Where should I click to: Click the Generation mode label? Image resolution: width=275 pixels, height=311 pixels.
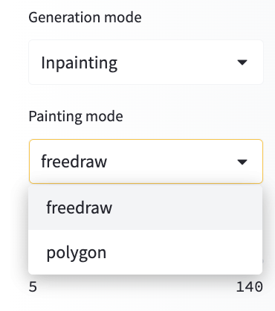pos(85,18)
